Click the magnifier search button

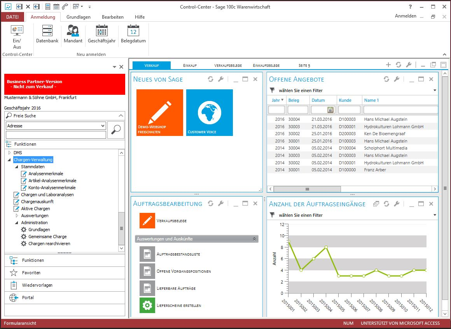[115, 130]
